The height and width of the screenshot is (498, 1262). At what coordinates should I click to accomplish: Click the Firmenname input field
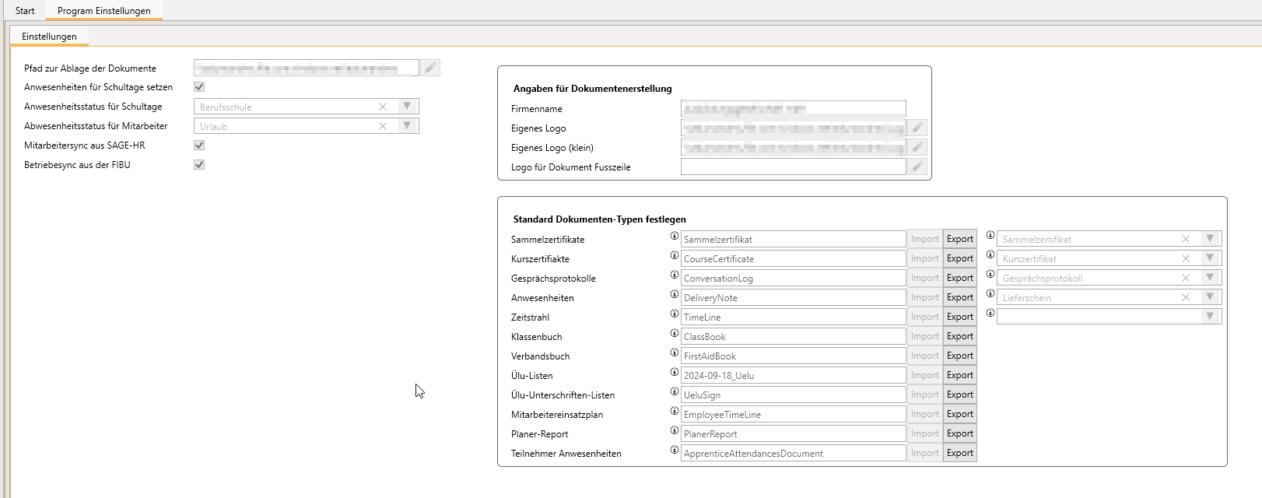point(794,108)
